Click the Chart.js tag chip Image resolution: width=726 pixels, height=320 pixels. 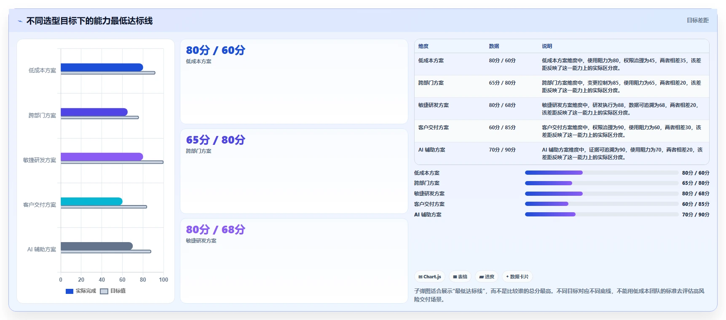point(430,277)
